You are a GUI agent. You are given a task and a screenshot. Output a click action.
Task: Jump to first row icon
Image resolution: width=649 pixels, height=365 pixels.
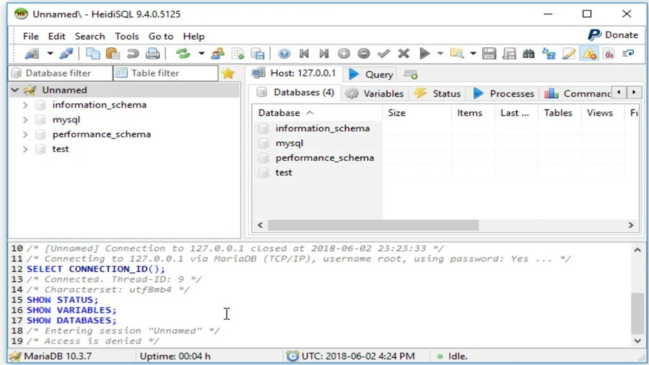click(304, 54)
